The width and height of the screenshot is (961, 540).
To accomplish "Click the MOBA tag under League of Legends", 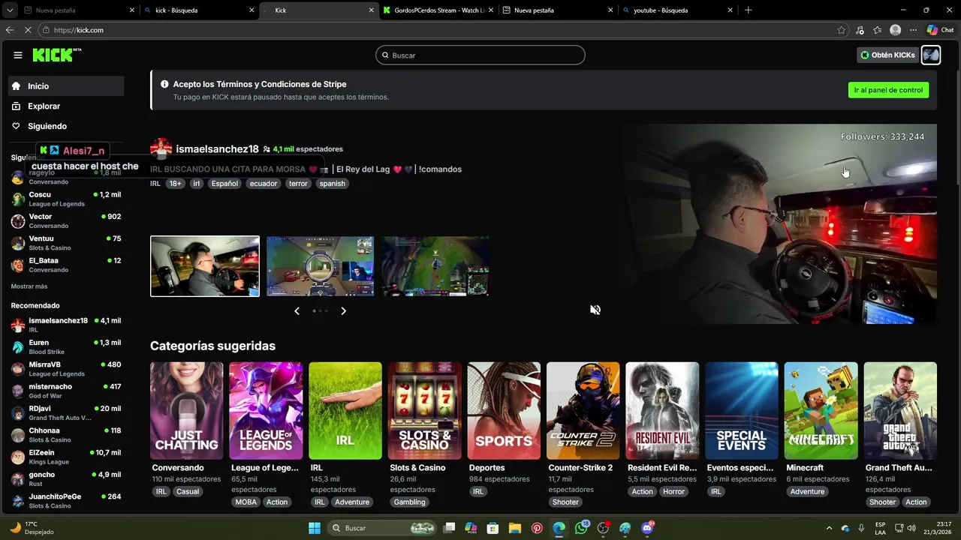I will click(x=246, y=502).
